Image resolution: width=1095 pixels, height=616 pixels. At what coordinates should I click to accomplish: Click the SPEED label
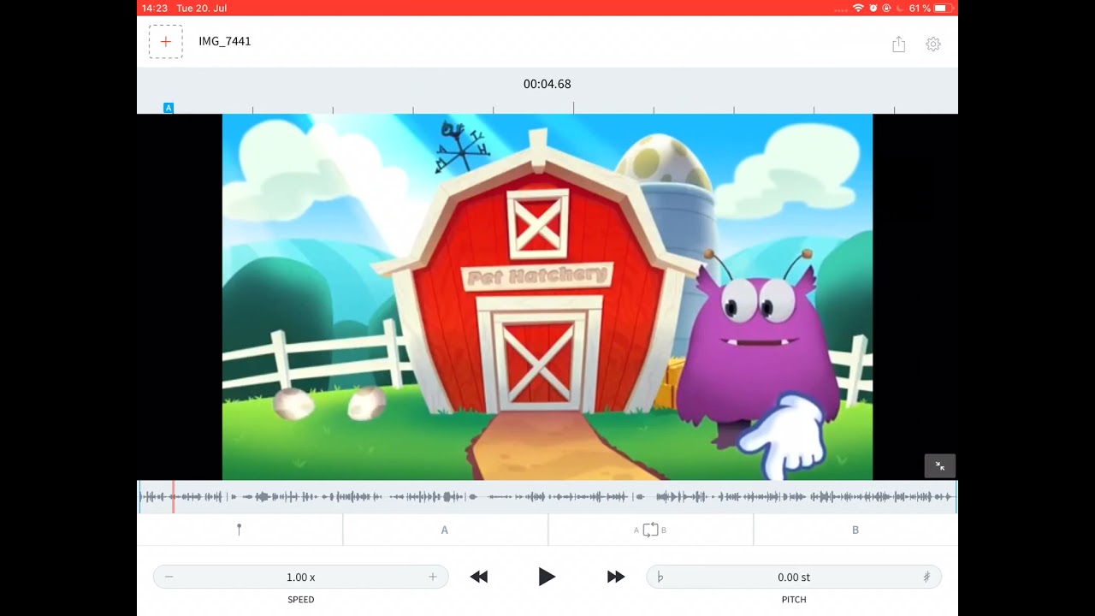(x=301, y=600)
